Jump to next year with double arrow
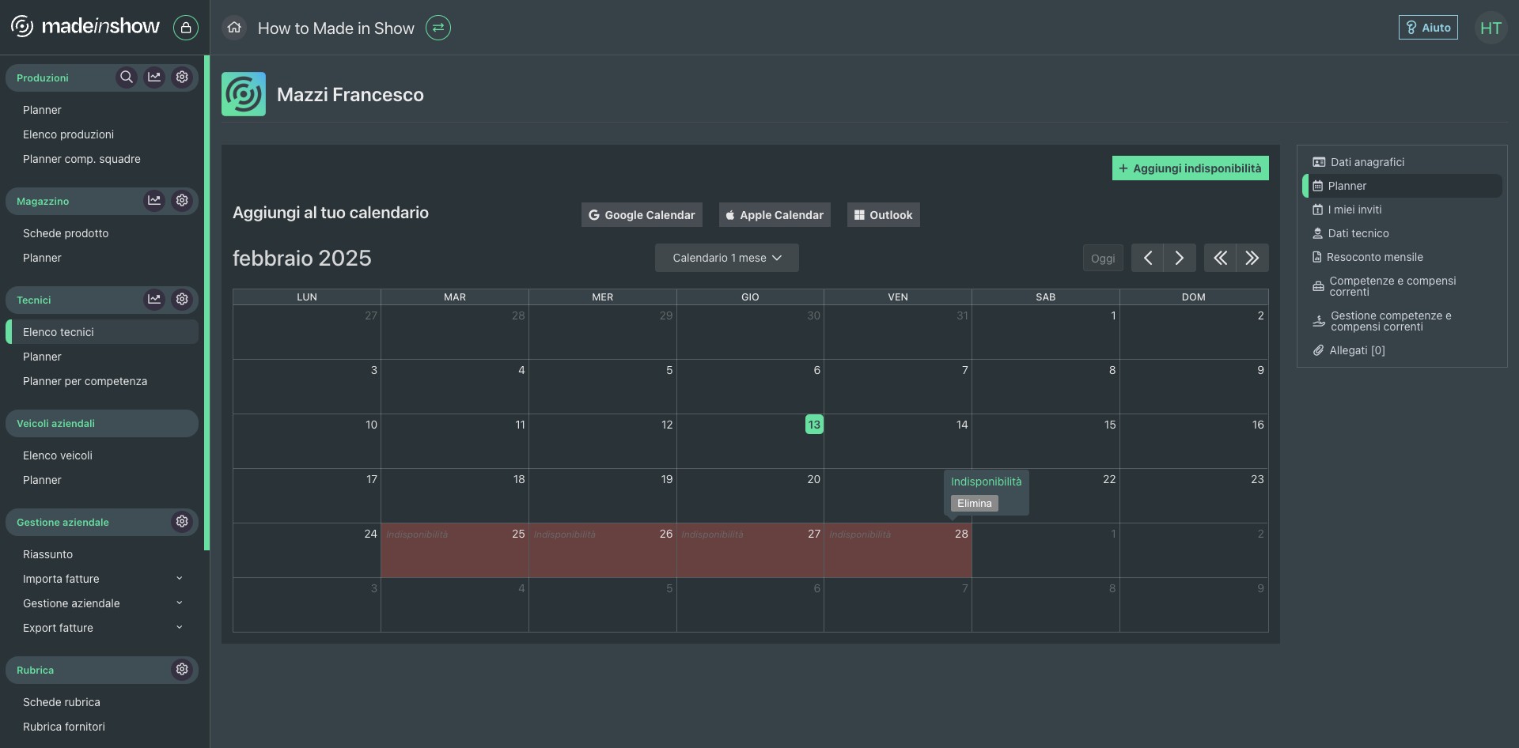This screenshot has width=1519, height=748. pos(1252,259)
